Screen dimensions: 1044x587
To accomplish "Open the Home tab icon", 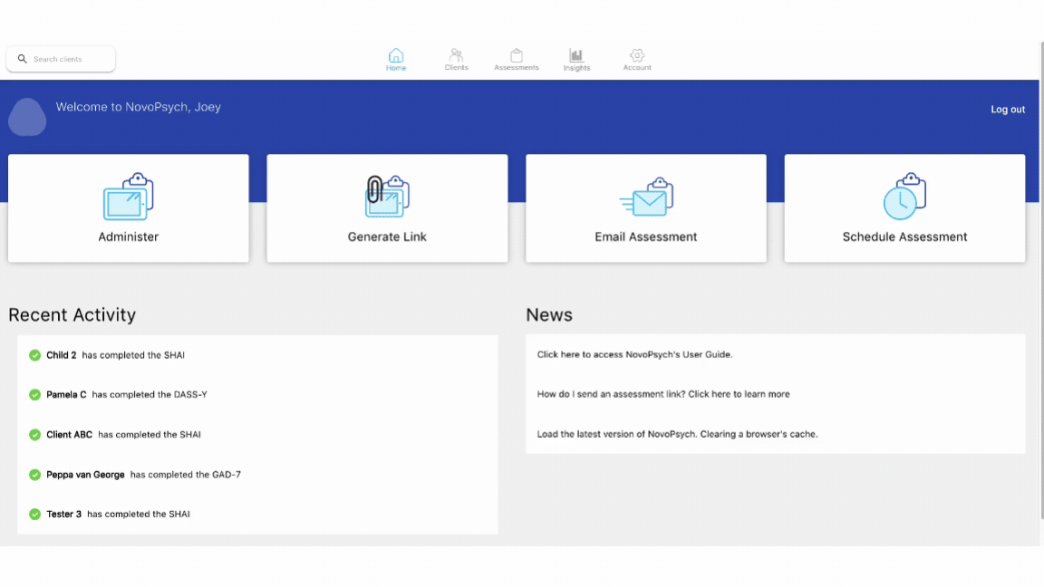I will pyautogui.click(x=395, y=55).
